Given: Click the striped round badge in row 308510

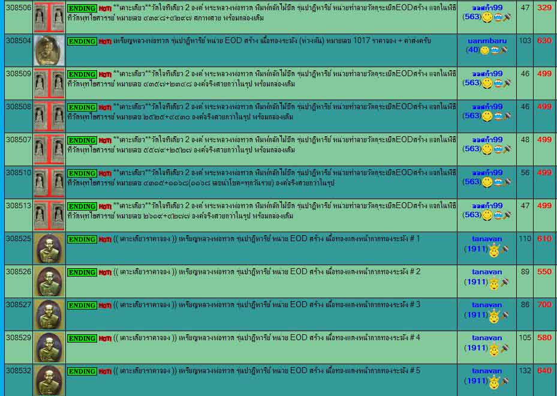Looking at the screenshot, I should click(496, 182).
